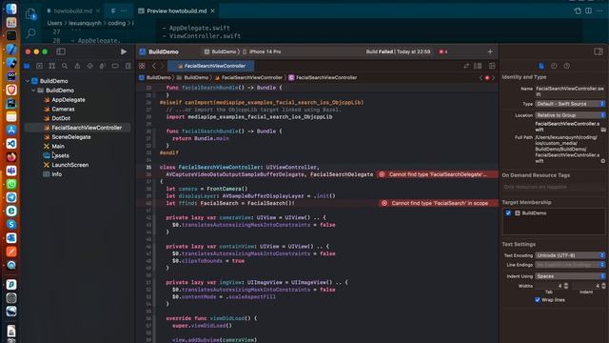Open SceneDelegate in the navigator
Viewport: 609px width, 343px height.
coord(71,137)
